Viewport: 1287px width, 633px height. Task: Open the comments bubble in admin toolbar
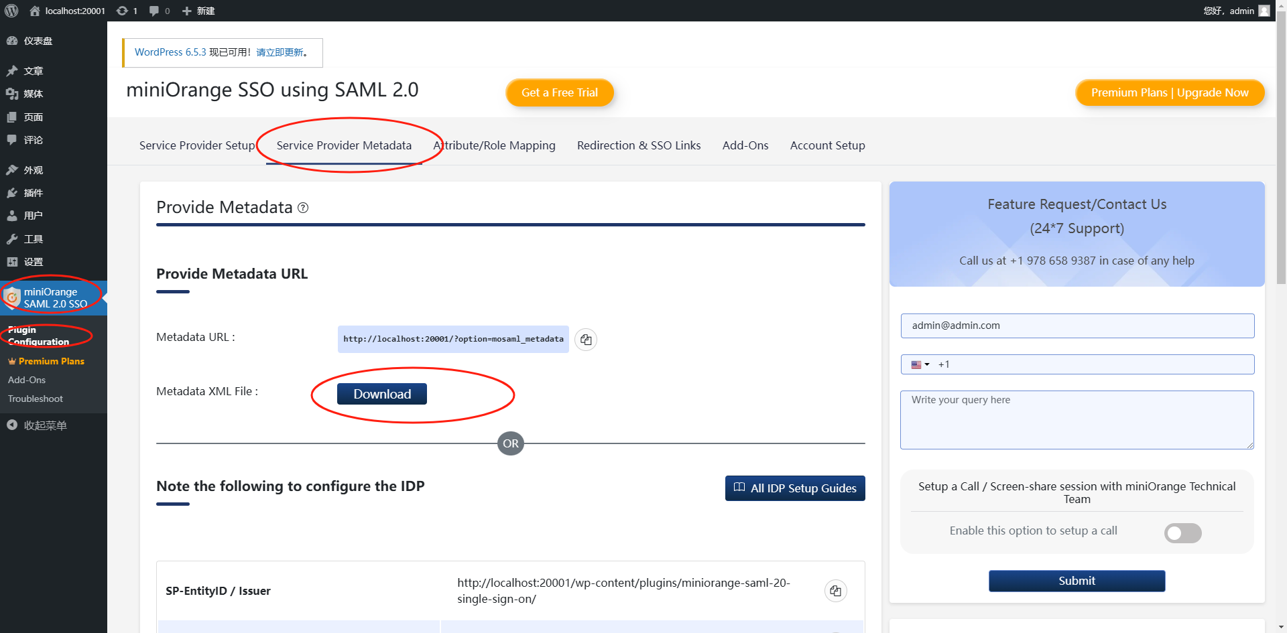153,10
